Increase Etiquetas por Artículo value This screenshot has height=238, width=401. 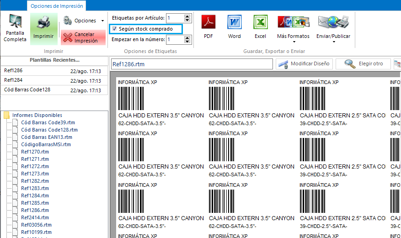tap(187, 16)
